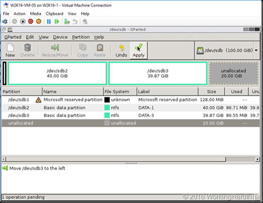This screenshot has width=263, height=203.
Task: Click the New partition toolbar button
Action: click(x=10, y=50)
